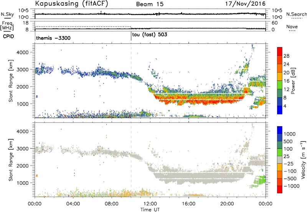Pick the topmost red Power color bar segment

pos(280,52)
